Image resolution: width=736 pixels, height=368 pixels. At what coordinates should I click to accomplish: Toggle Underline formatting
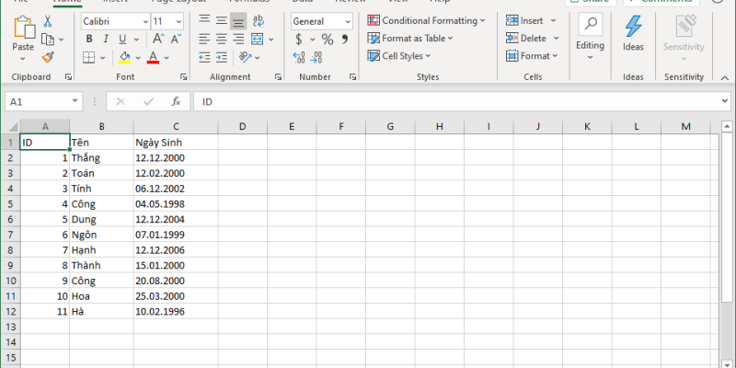pyautogui.click(x=122, y=40)
